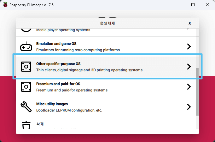Close the 운영체제 dialog with X

click(190, 23)
